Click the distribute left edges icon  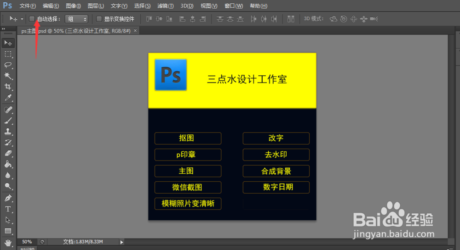pyautogui.click(x=253, y=19)
